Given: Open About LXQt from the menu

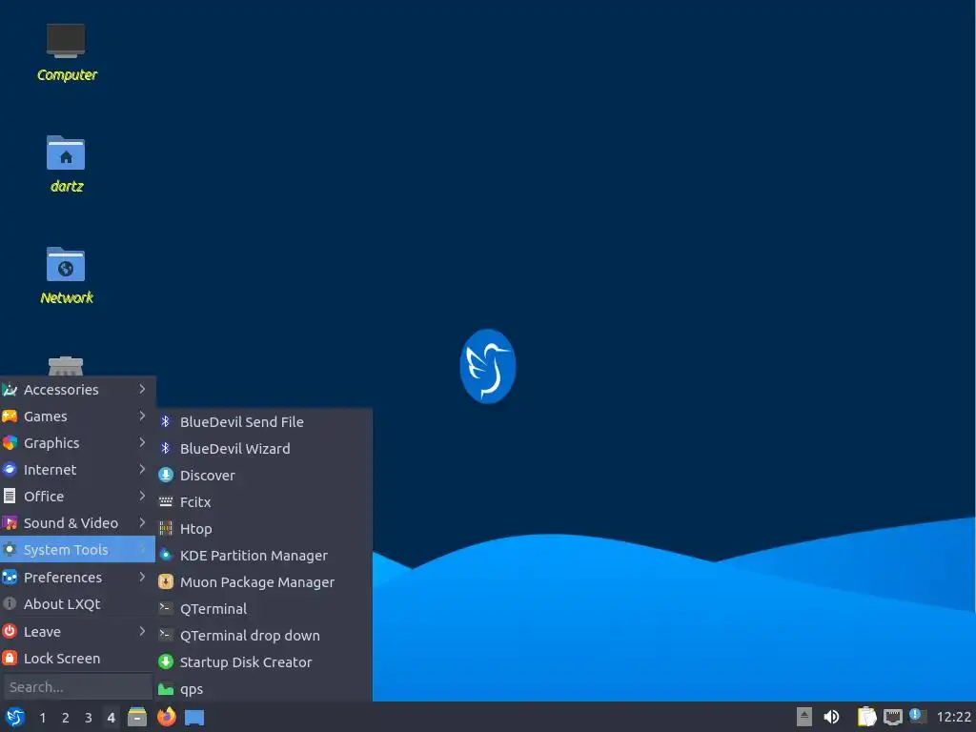Looking at the screenshot, I should [78, 603].
